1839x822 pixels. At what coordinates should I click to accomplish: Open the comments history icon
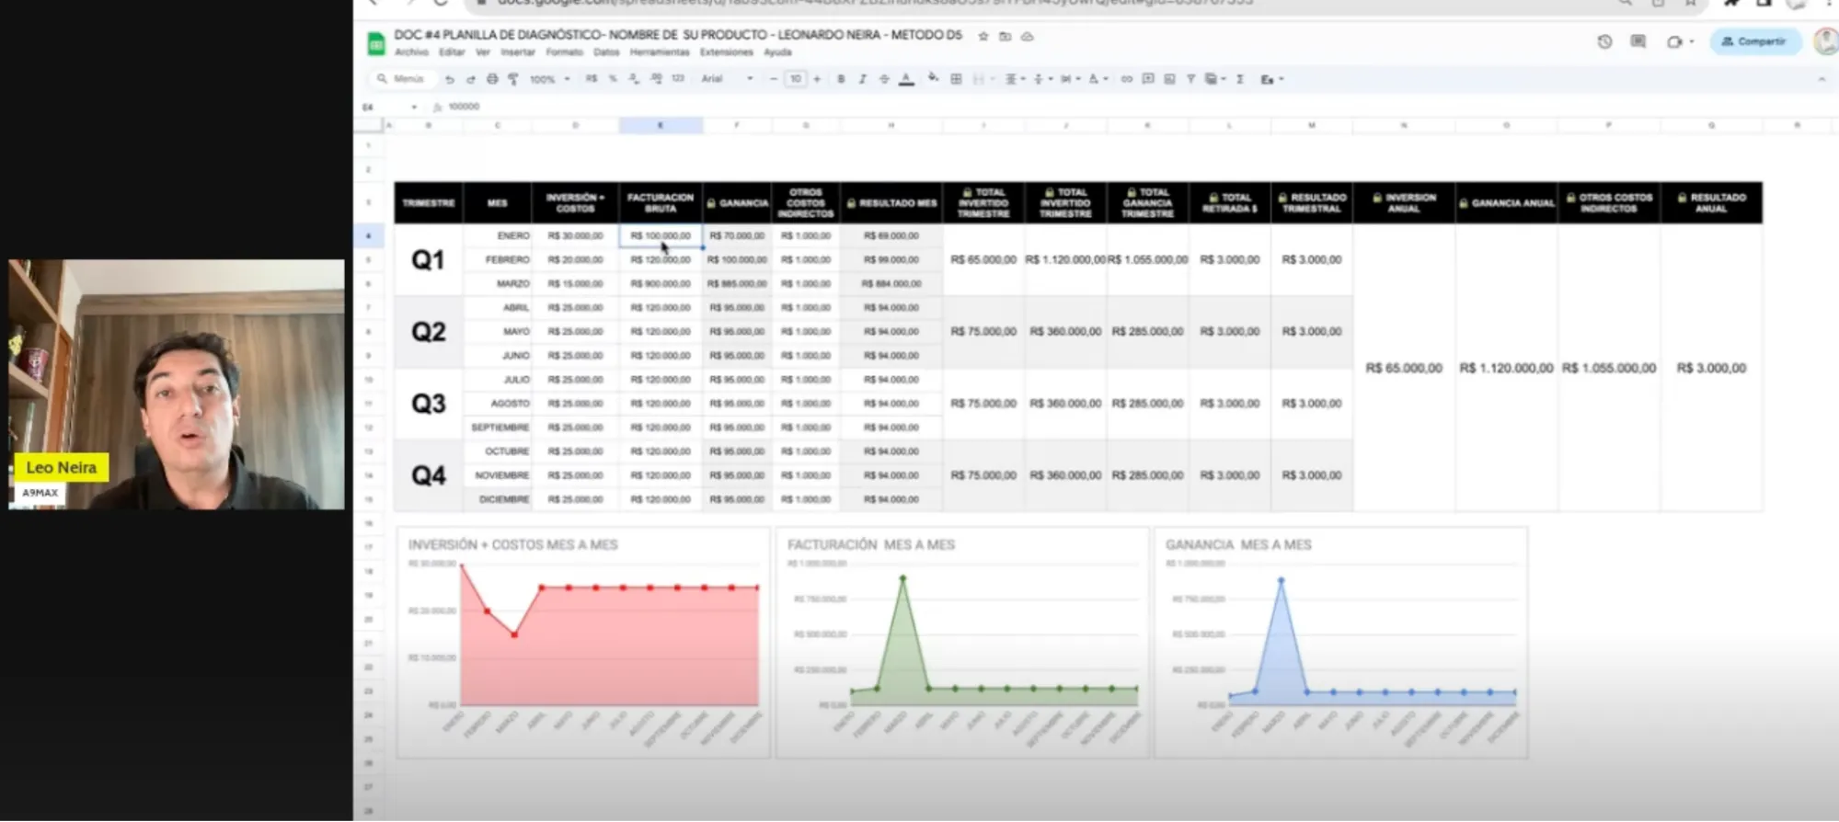(1638, 41)
